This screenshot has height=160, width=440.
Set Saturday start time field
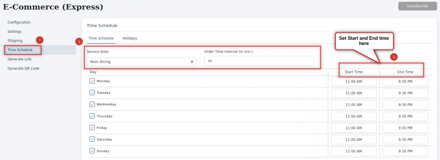tap(354, 140)
